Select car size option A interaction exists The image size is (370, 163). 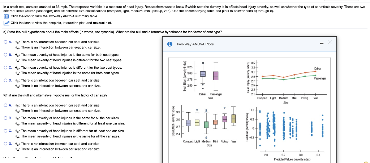click(x=6, y=105)
